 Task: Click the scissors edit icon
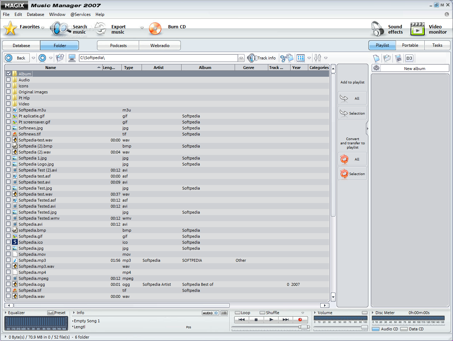tap(287, 58)
